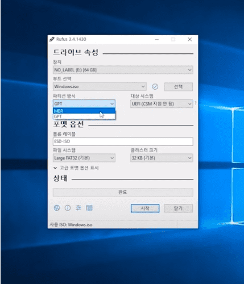
Task: Open the file system Large FAT32 dropdown
Action: click(84, 158)
